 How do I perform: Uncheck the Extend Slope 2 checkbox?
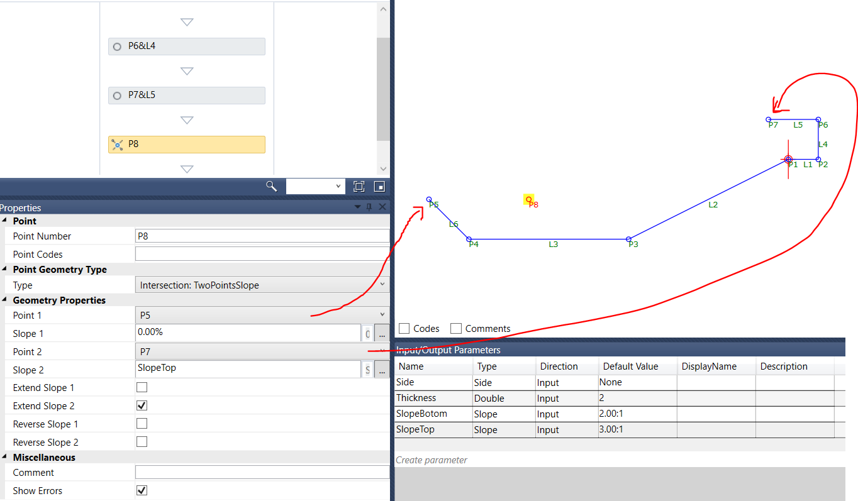tap(141, 405)
